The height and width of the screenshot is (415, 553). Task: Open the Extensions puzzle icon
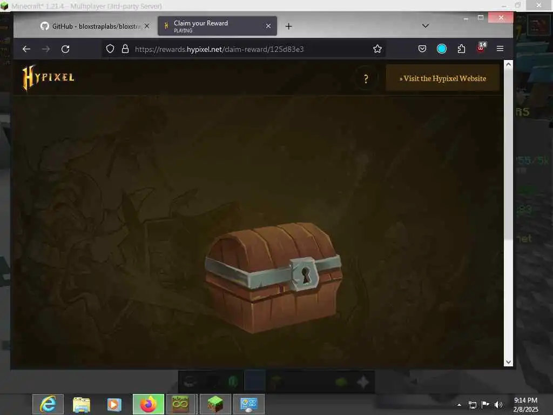click(461, 49)
